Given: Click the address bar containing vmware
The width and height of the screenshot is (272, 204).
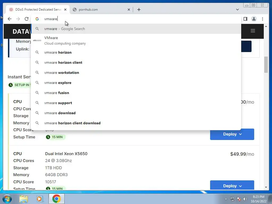Looking at the screenshot, I should pos(136,19).
